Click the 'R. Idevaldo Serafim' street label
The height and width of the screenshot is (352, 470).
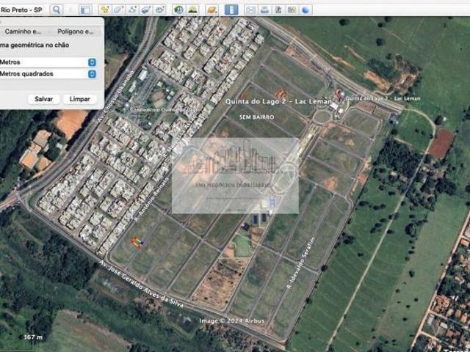pos(300,263)
